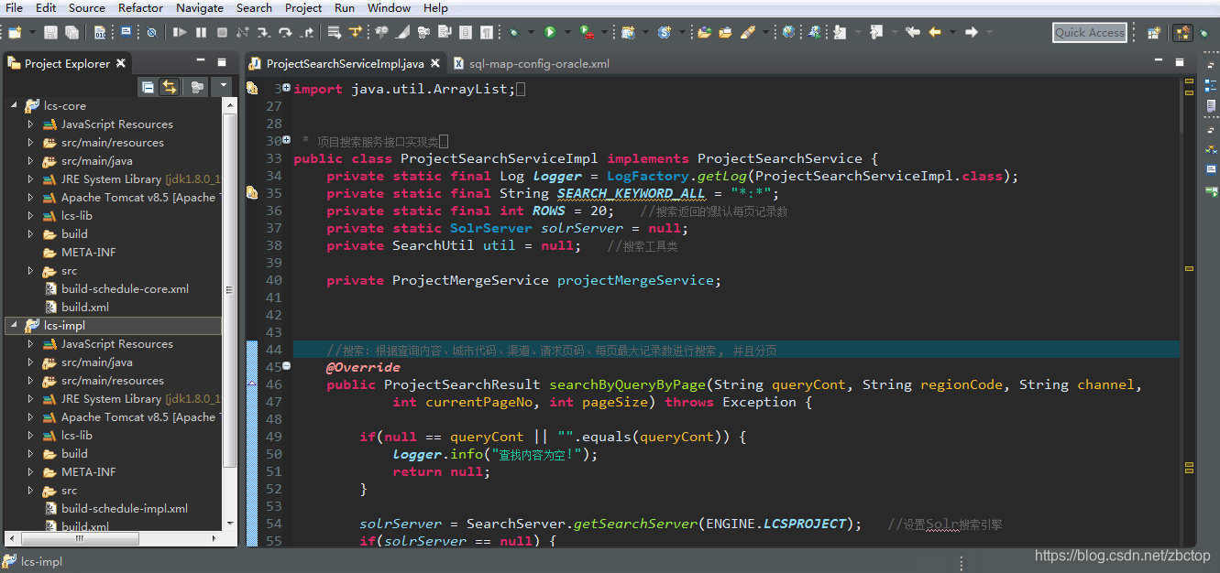The width and height of the screenshot is (1220, 573).
Task: Click the Debug bug icon in toolbar
Action: click(x=513, y=32)
